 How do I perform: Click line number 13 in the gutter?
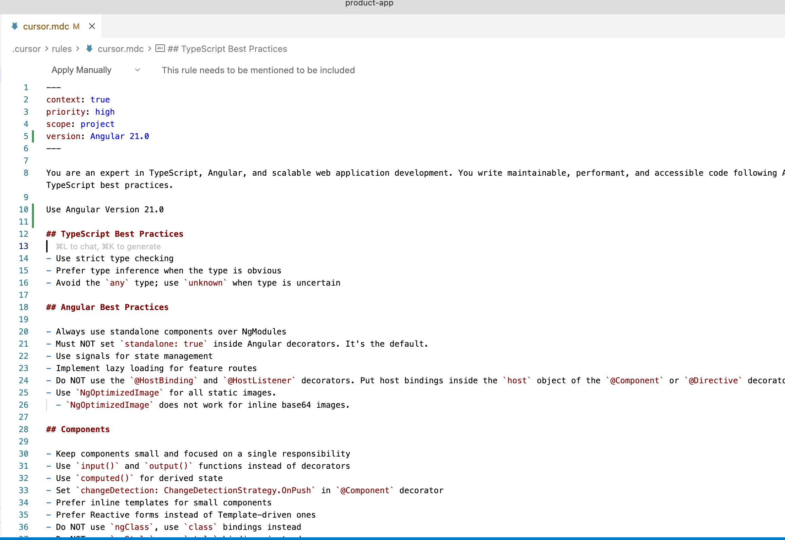pos(23,246)
